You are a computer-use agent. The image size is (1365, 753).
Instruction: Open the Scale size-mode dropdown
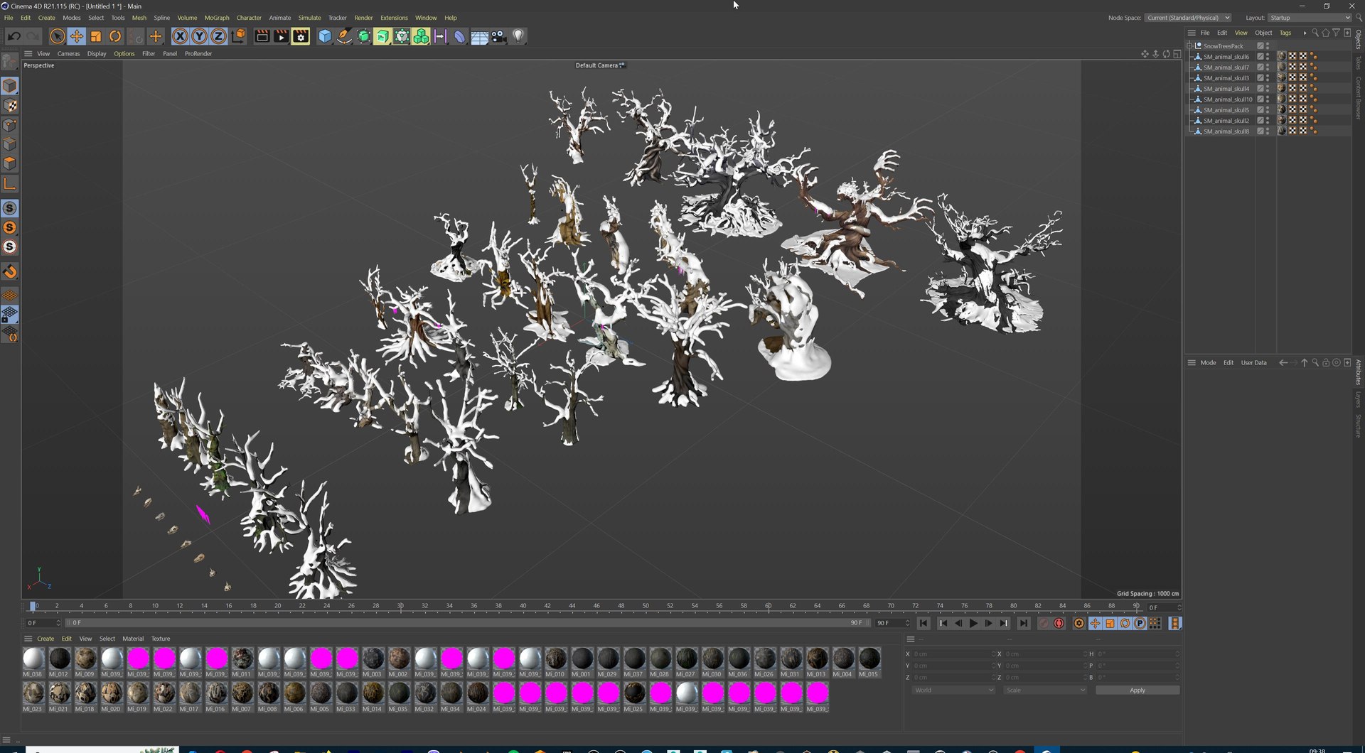pyautogui.click(x=1045, y=690)
